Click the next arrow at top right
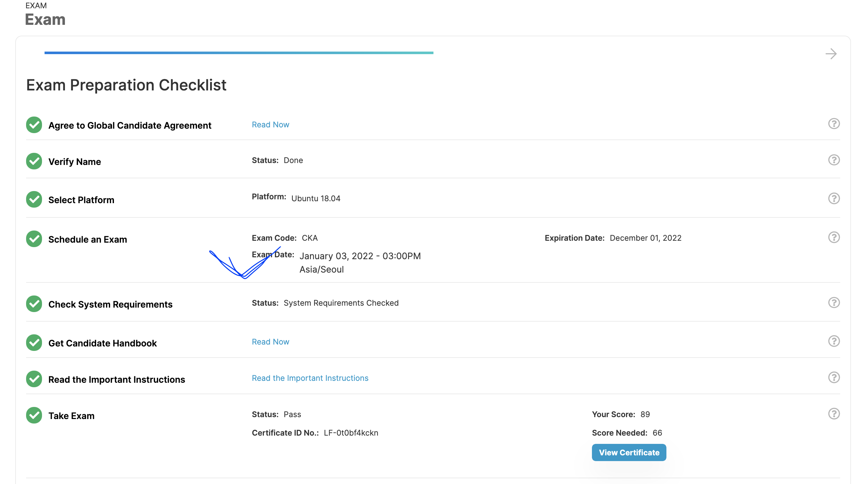The height and width of the screenshot is (484, 865). 831,54
